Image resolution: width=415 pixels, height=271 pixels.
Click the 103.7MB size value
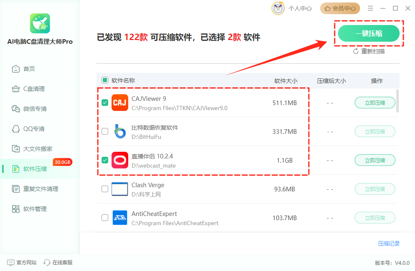[285, 218]
